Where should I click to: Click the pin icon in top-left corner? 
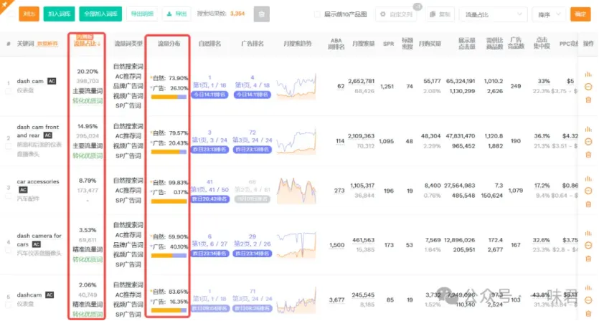(x=4, y=4)
